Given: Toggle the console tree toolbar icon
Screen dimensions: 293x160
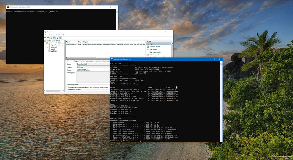Looking at the screenshot, I should pyautogui.click(x=54, y=38).
